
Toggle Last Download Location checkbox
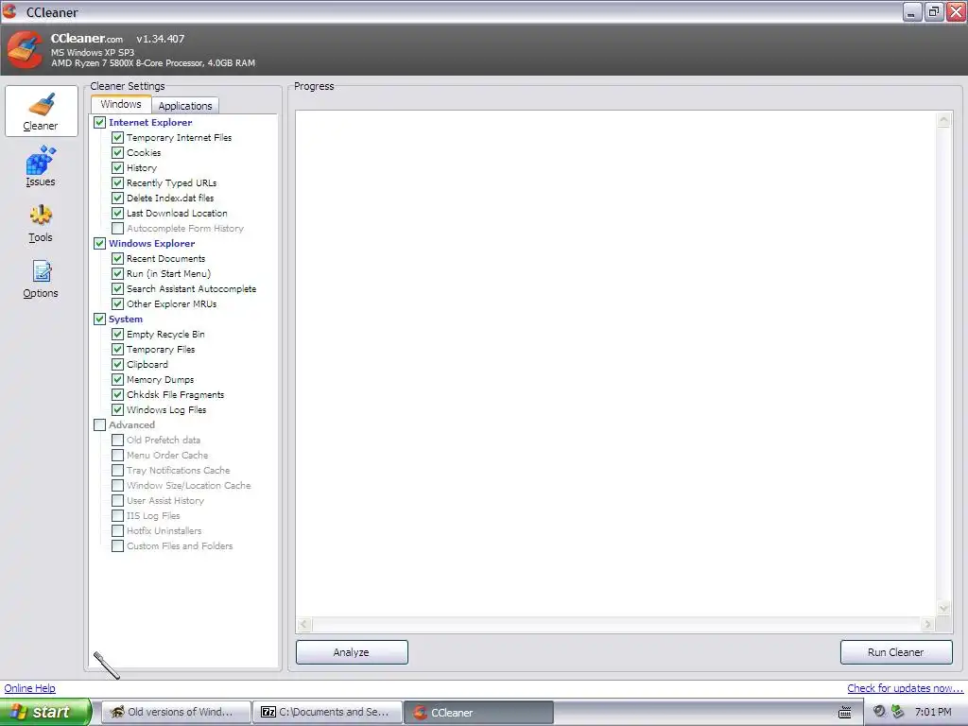pos(117,213)
